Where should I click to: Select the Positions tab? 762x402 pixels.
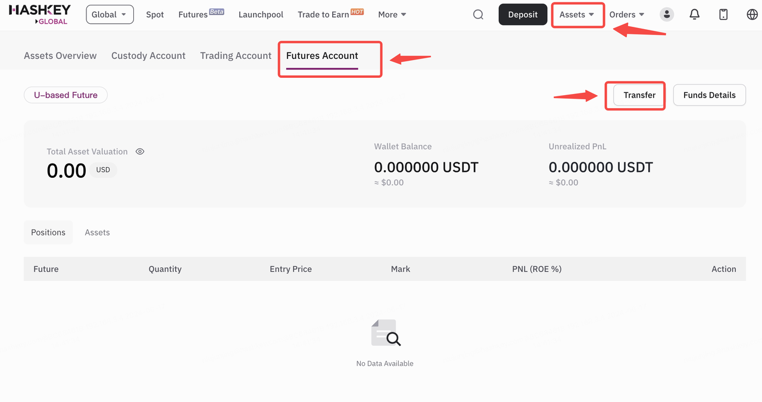click(48, 233)
